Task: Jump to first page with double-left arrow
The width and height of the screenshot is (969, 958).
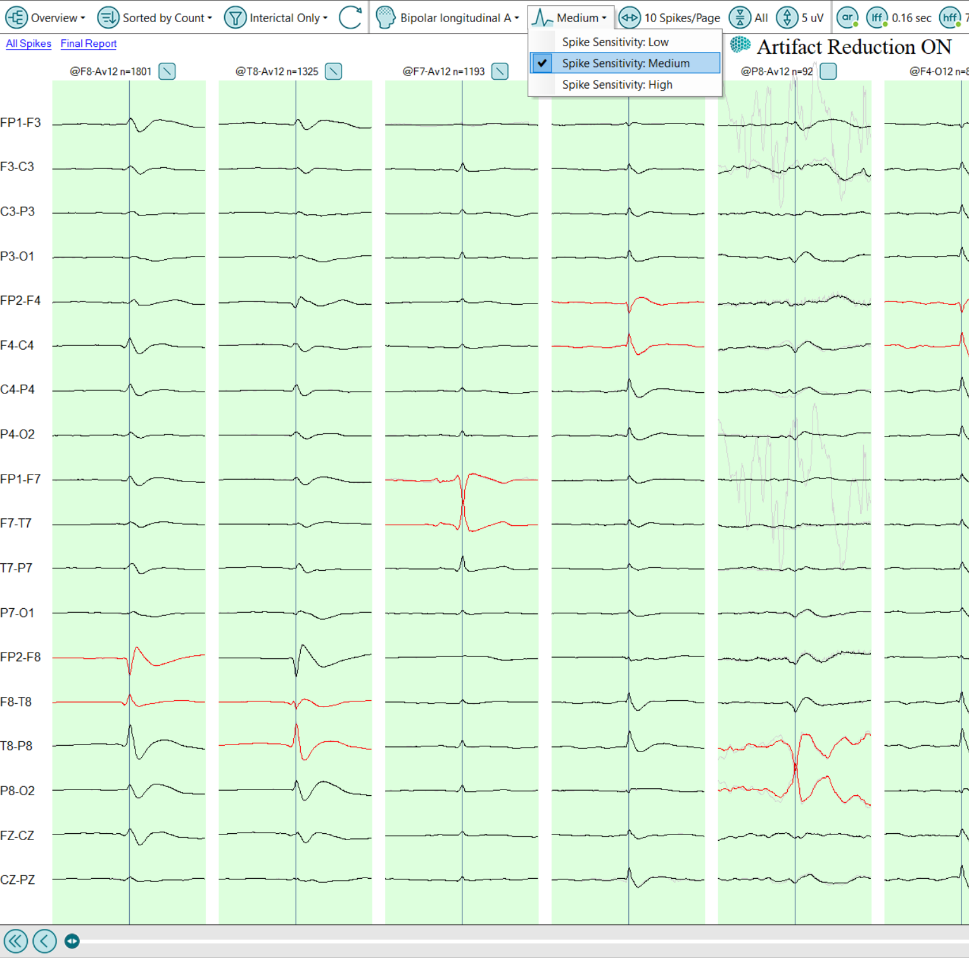Action: point(16,941)
